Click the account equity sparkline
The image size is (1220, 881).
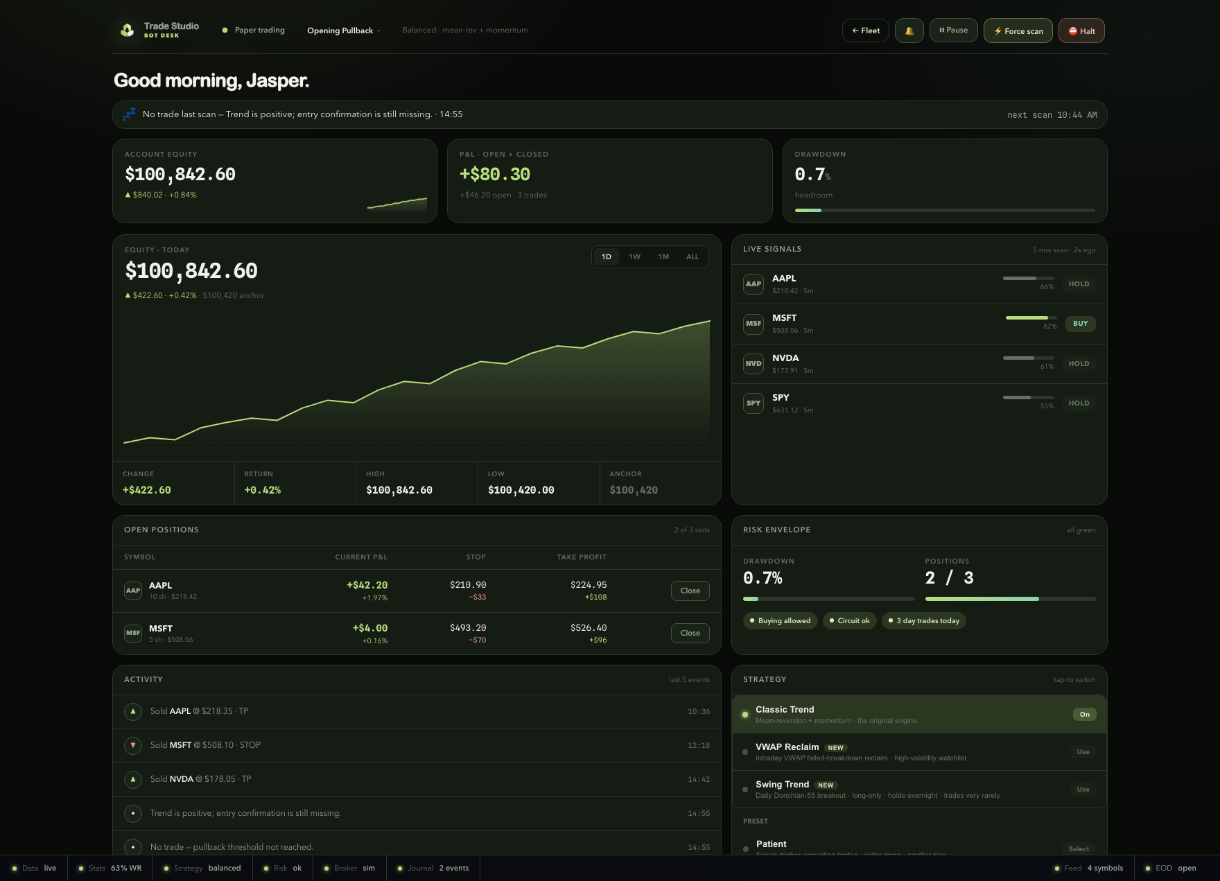[397, 204]
